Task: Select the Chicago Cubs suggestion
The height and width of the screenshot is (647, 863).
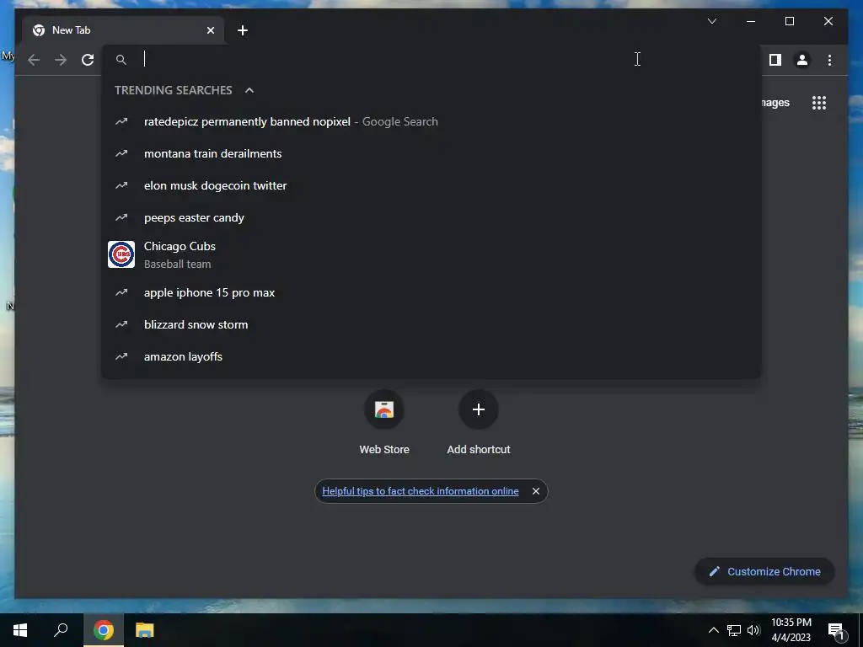Action: (431, 254)
